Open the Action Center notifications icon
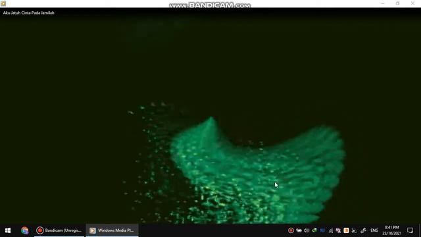The image size is (421, 237). point(410,230)
